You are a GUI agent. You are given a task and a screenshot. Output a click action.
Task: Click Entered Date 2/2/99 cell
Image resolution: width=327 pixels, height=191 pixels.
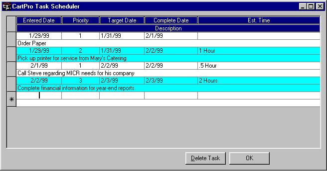click(x=39, y=81)
